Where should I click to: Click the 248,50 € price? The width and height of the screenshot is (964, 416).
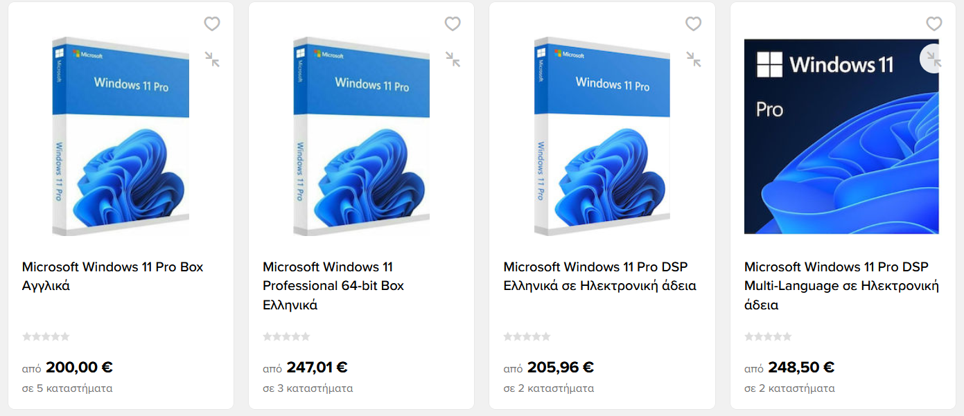[x=801, y=368]
